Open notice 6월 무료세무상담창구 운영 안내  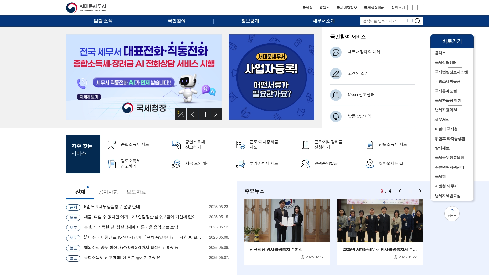click(112, 207)
